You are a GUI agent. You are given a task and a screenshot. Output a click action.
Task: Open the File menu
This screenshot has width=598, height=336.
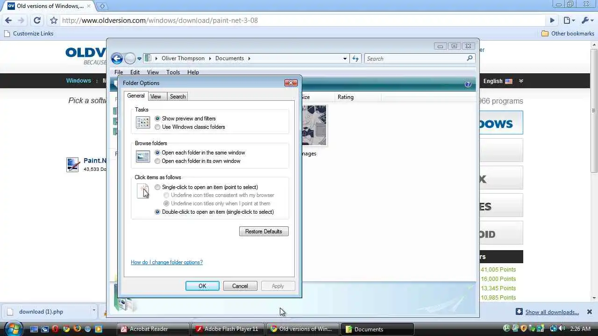coord(119,72)
